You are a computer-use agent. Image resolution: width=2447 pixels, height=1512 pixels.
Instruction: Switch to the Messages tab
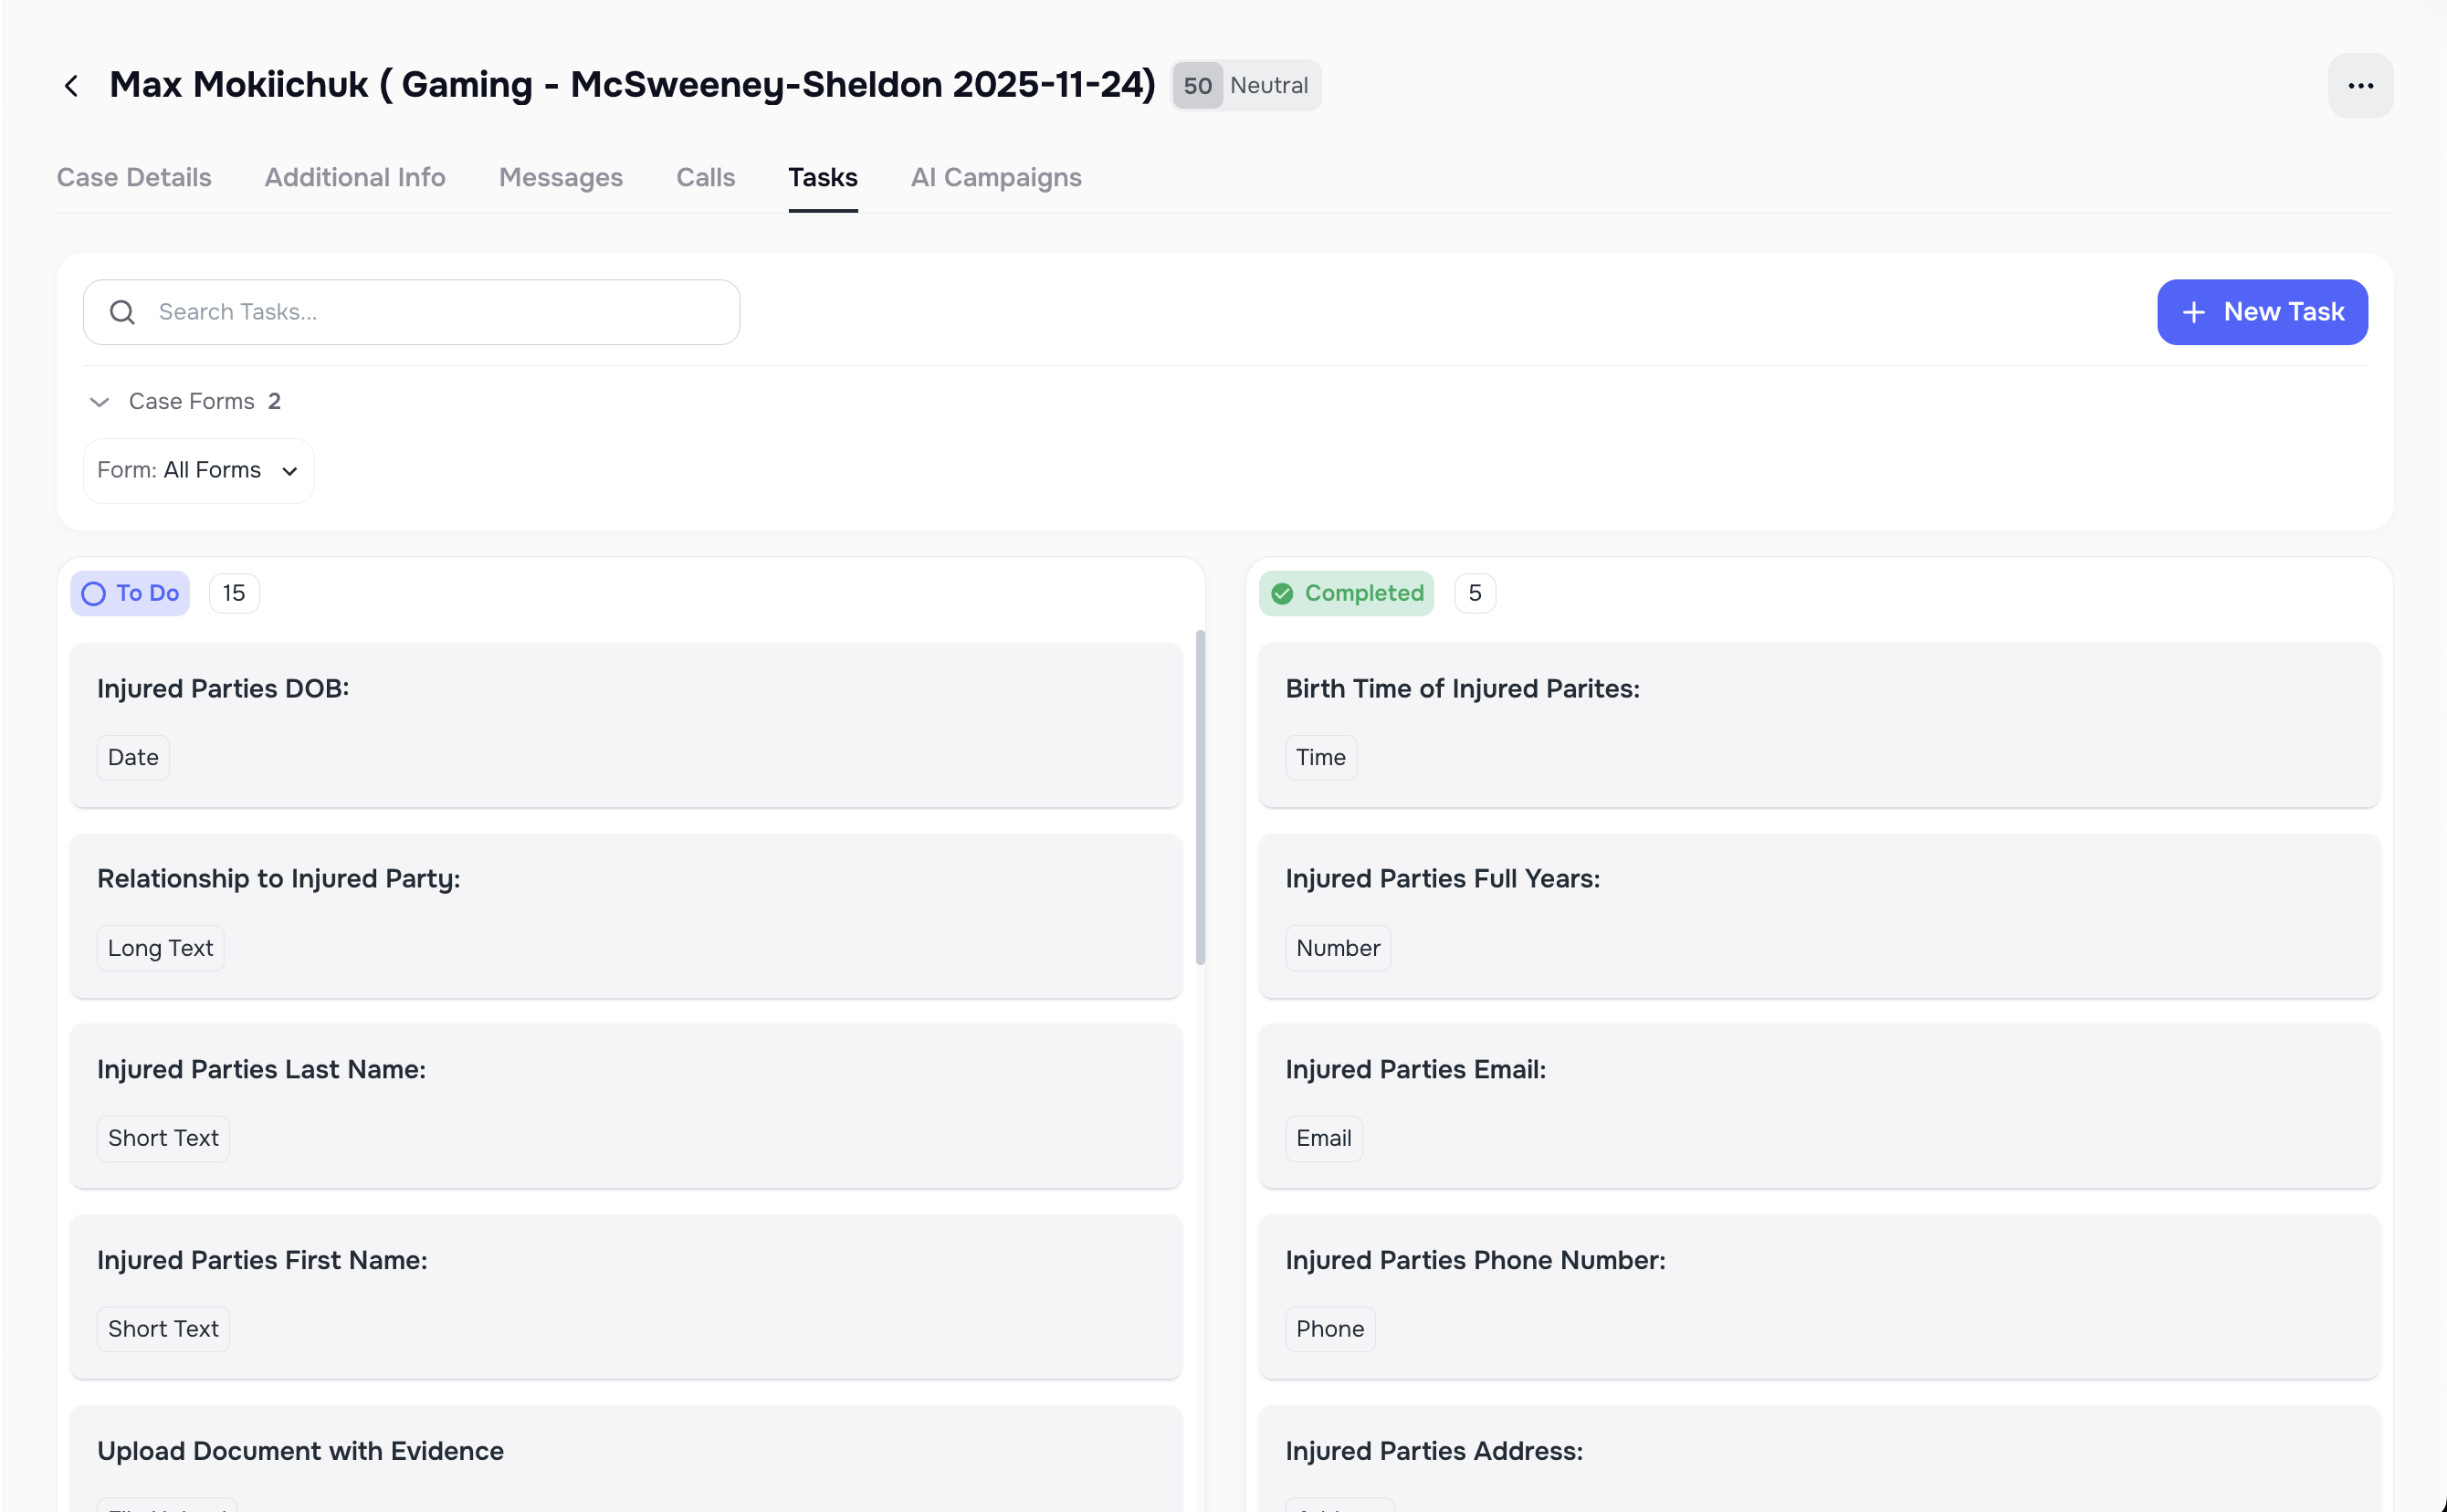tap(560, 177)
